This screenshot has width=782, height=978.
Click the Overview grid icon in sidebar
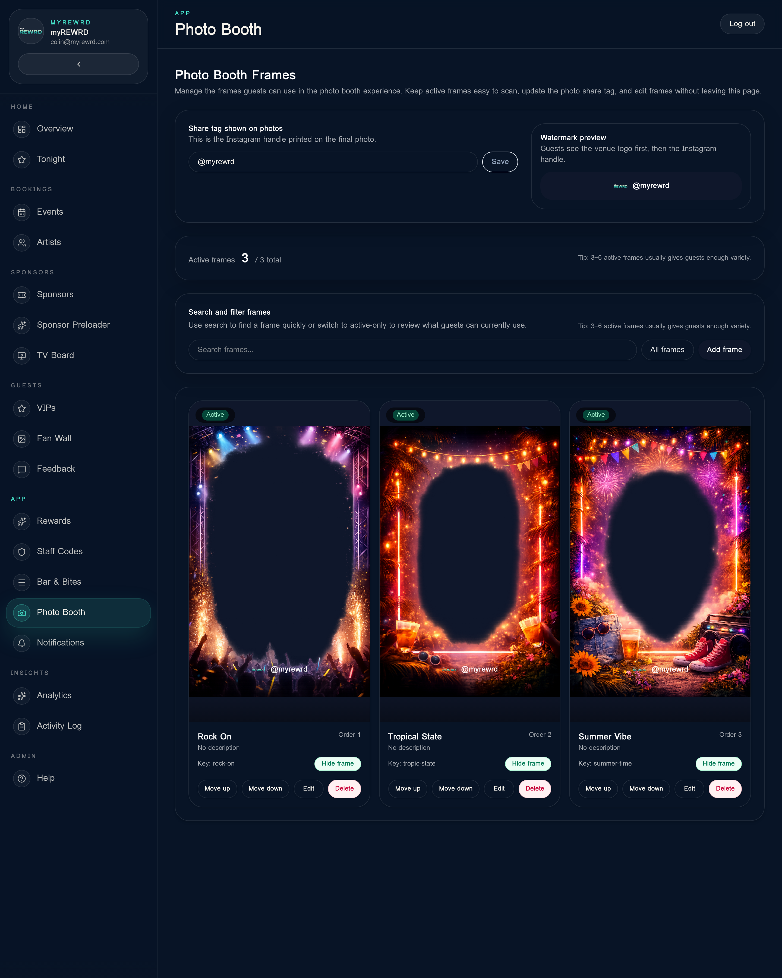tap(21, 129)
